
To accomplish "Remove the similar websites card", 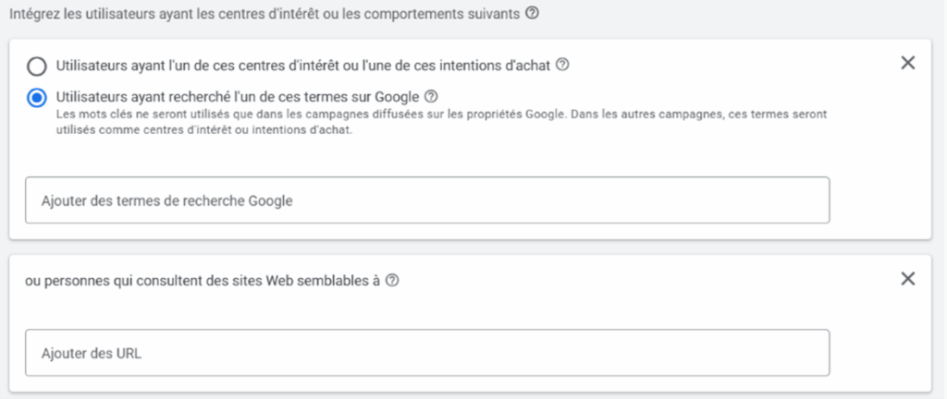I will (908, 279).
